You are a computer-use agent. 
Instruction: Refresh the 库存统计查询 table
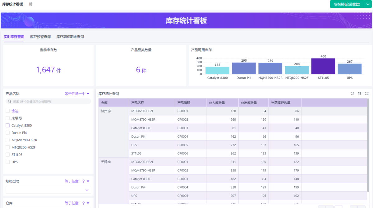(352, 93)
